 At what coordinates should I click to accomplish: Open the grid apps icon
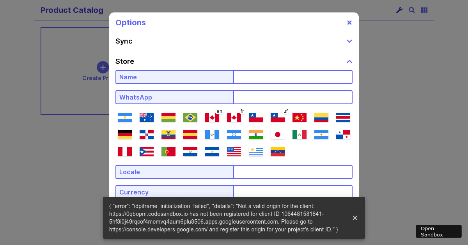point(424,10)
